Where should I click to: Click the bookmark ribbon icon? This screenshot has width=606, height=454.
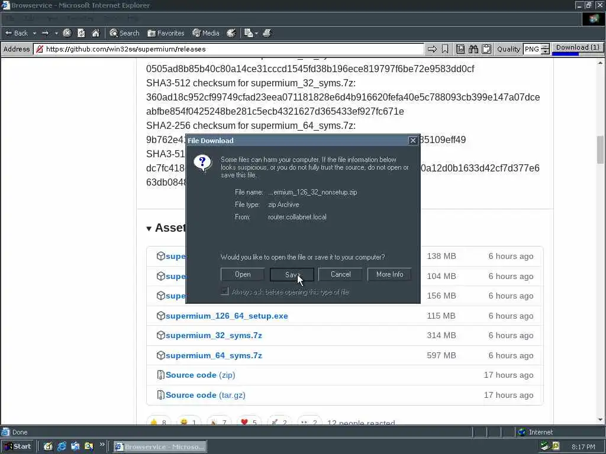[x=445, y=49]
